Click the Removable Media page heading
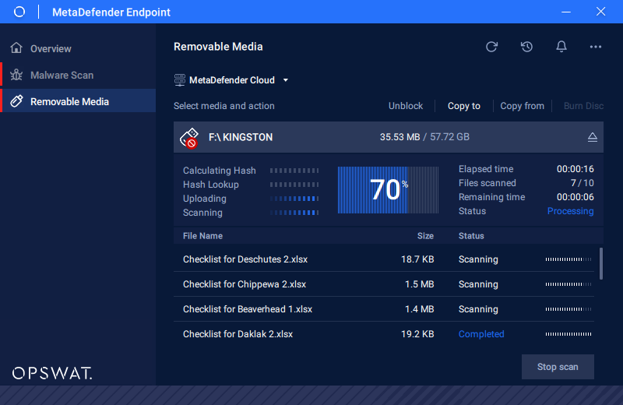The image size is (623, 405). (218, 47)
